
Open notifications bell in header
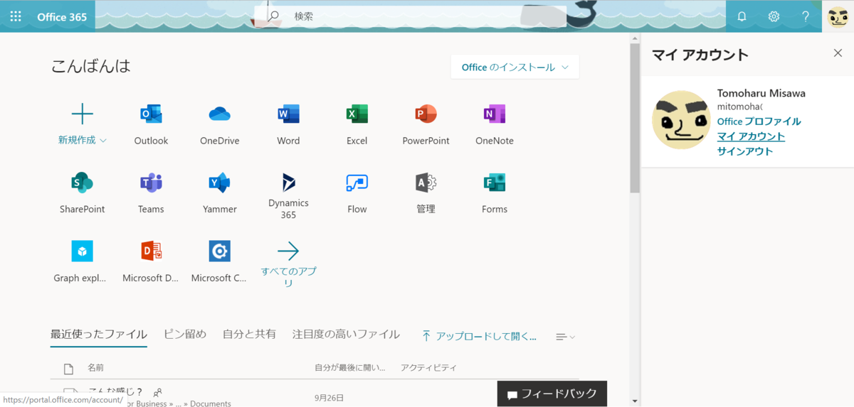coord(742,16)
